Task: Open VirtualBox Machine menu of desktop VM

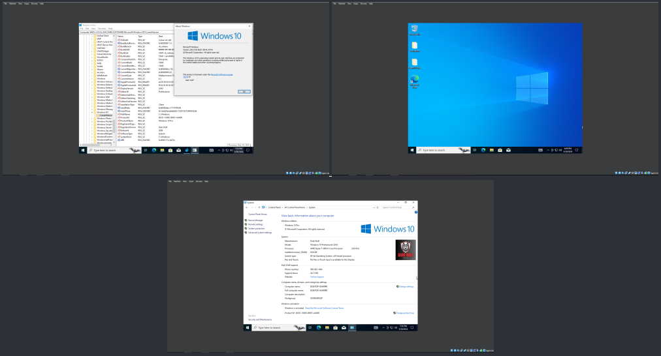Action: click(342, 4)
